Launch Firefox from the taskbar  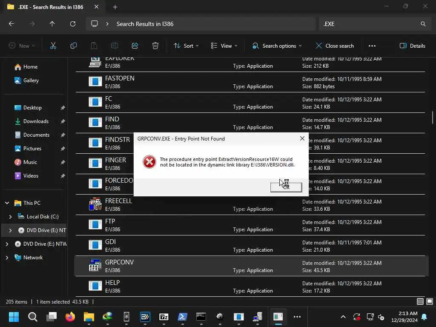[70, 317]
